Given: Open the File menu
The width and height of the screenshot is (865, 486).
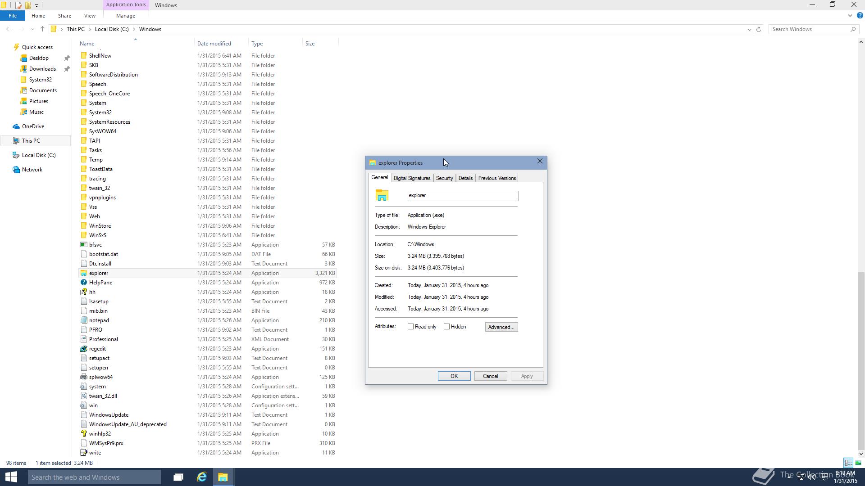Looking at the screenshot, I should [x=13, y=16].
